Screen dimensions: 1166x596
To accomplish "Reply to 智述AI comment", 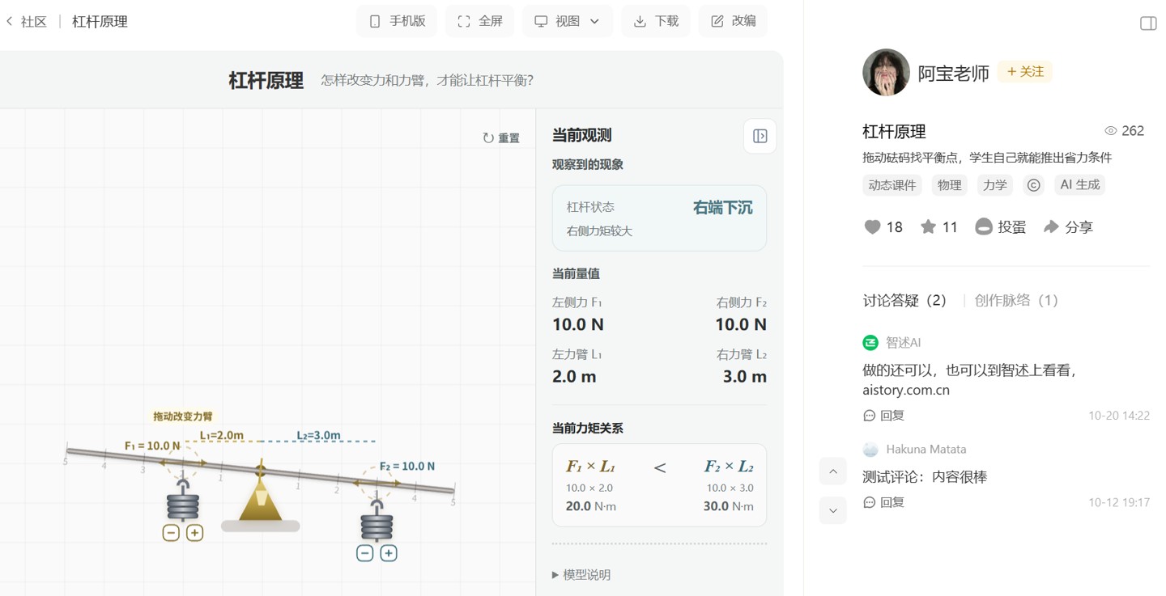I will tap(884, 416).
